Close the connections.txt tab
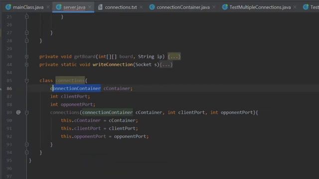319x179 pixels. tap(141, 7)
